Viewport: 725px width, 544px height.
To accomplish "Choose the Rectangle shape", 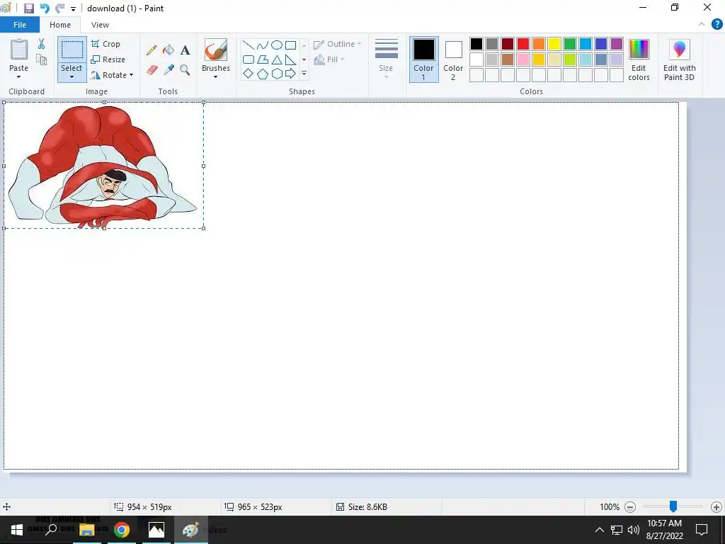I will coord(291,45).
